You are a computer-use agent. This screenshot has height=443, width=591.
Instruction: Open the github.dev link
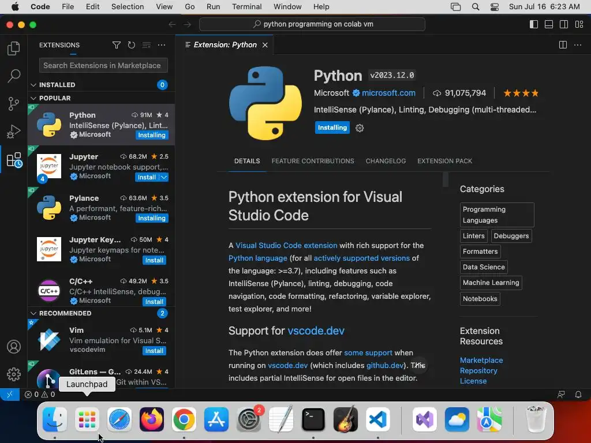click(x=385, y=365)
